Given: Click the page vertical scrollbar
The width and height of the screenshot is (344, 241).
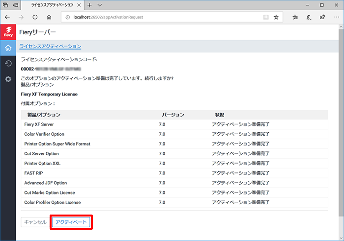Looking at the screenshot, I should pos(341,122).
